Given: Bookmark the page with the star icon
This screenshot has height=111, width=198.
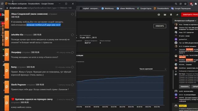Looking at the screenshot, I should 185,4.
